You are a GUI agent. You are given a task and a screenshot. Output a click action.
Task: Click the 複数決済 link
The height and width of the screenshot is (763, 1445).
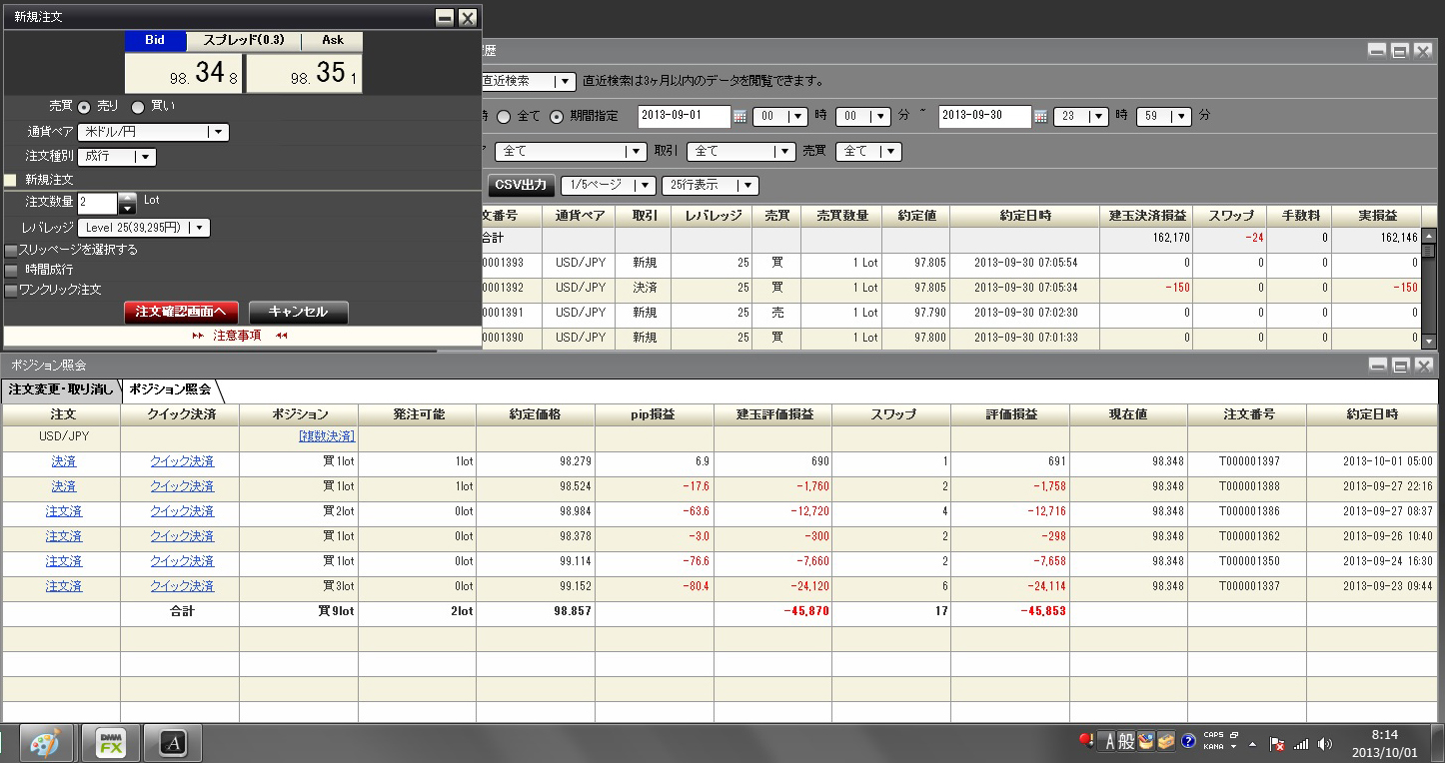pos(327,437)
